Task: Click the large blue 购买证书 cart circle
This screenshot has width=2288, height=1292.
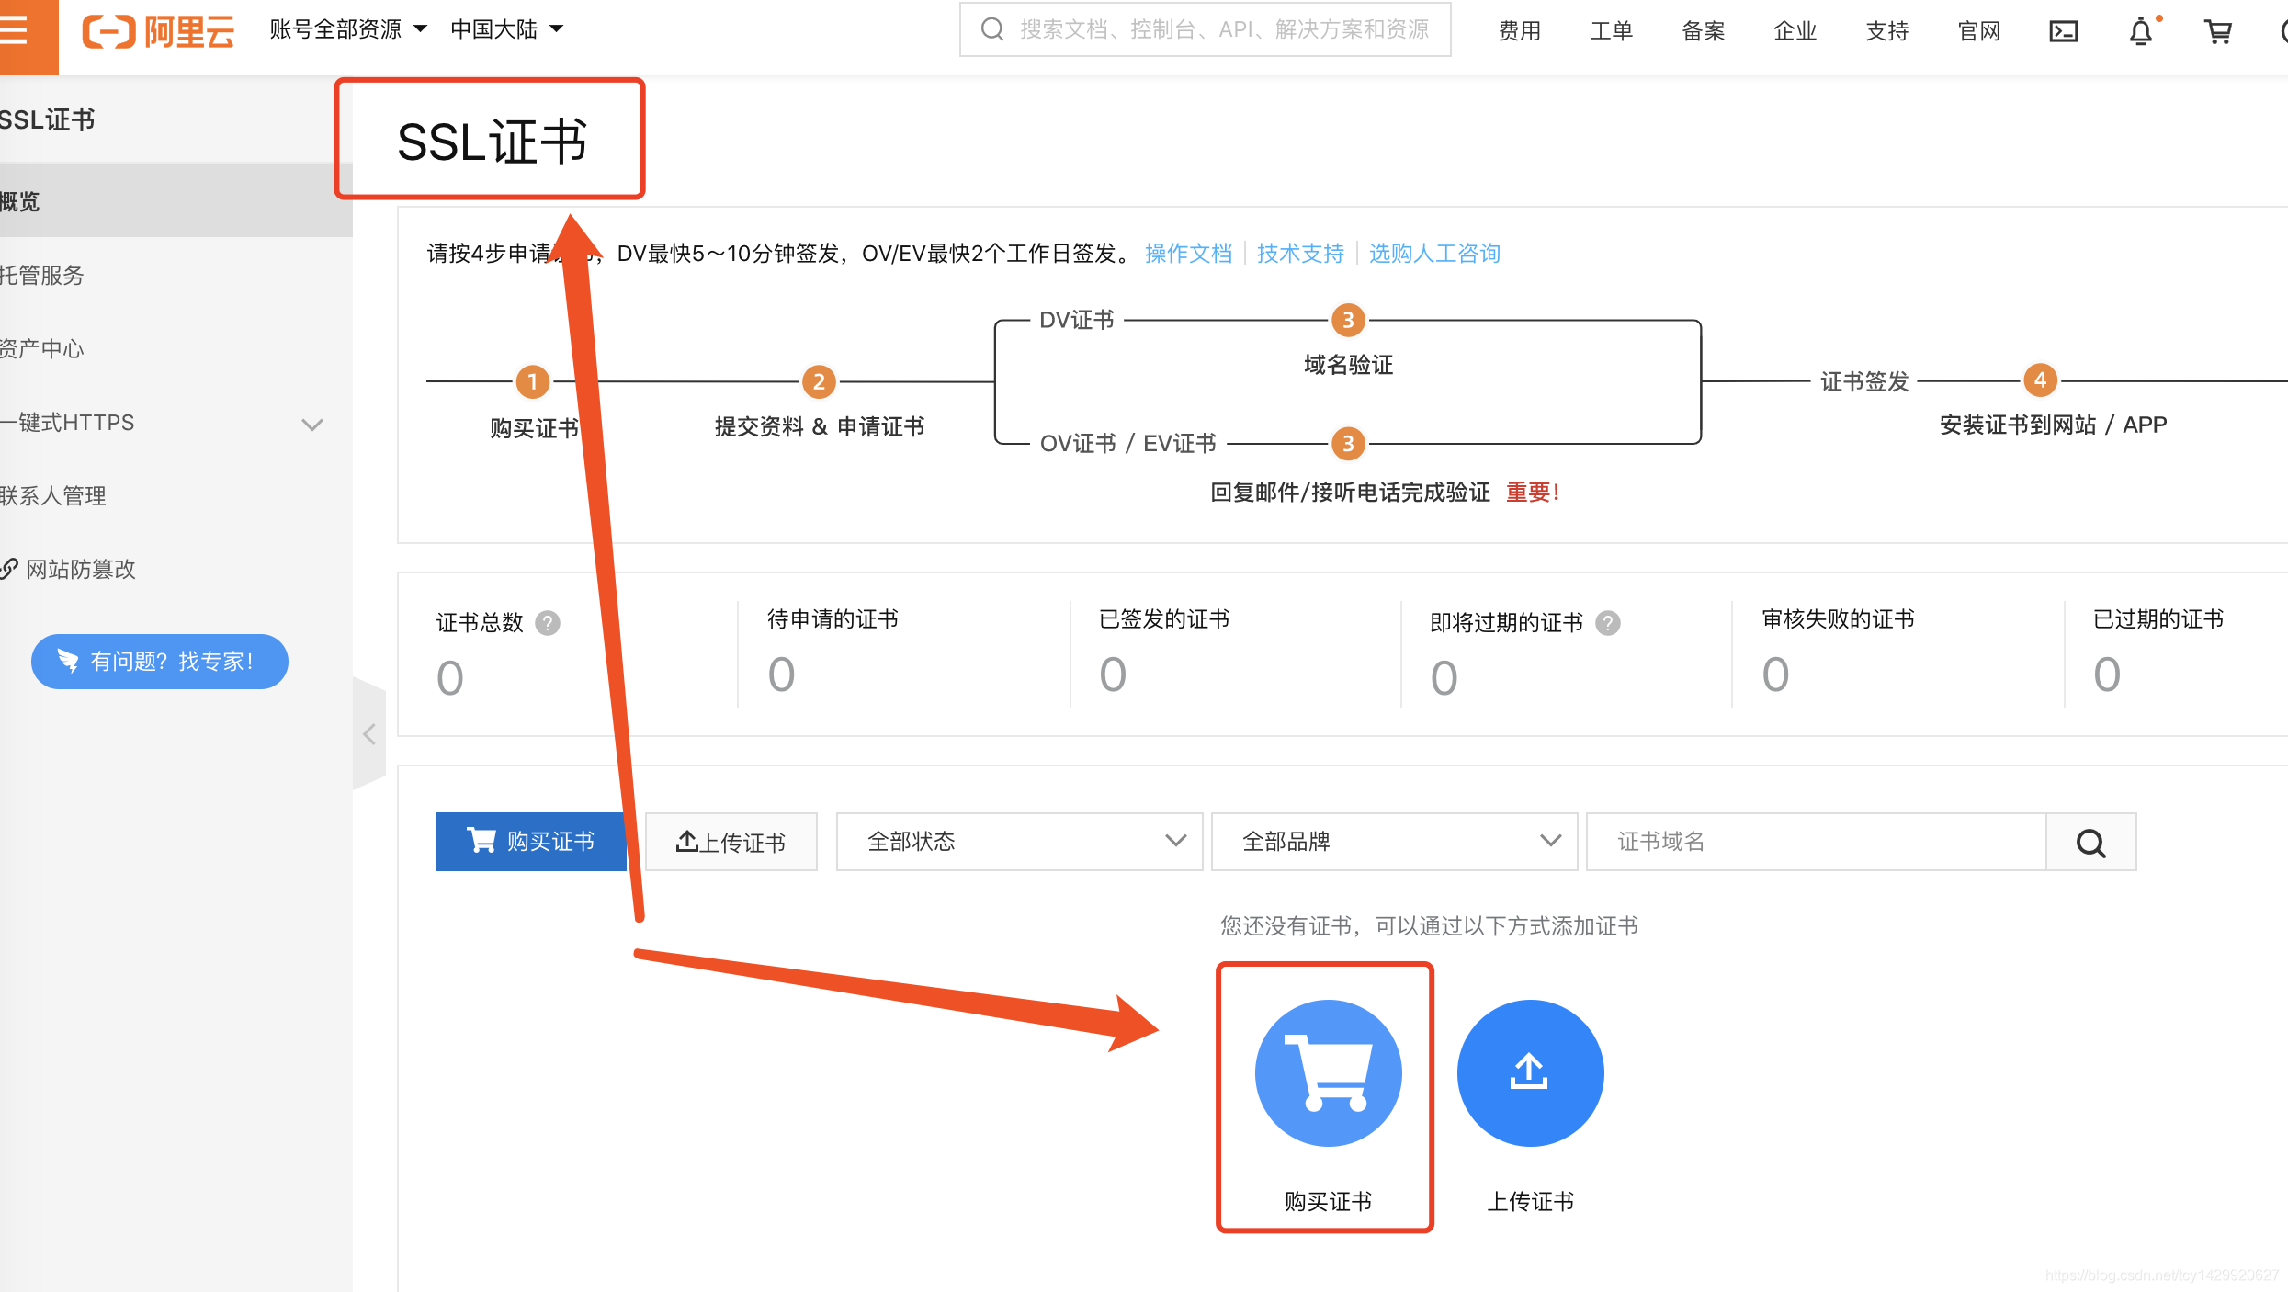Action: (x=1328, y=1072)
